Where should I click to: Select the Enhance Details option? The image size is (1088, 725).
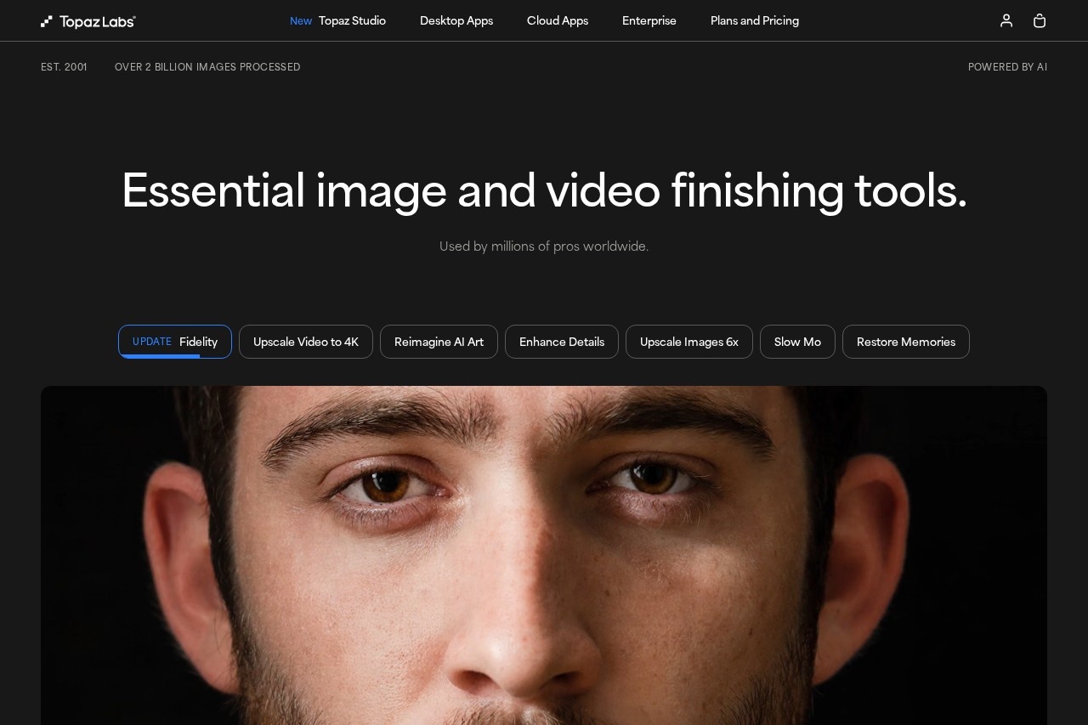click(562, 342)
